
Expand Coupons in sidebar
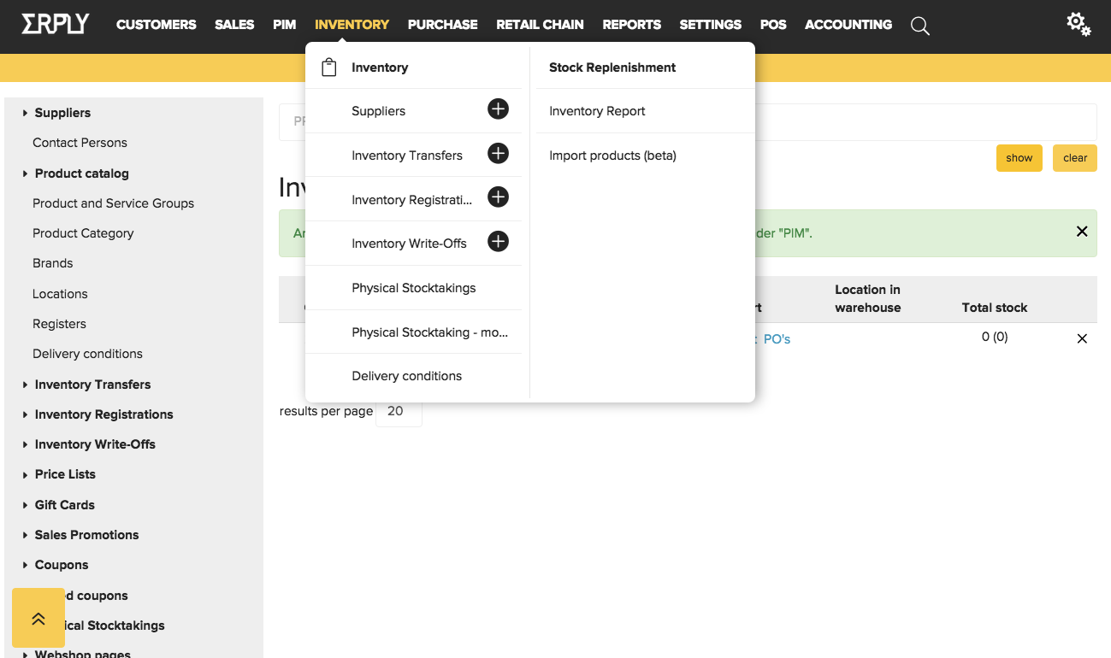point(26,565)
